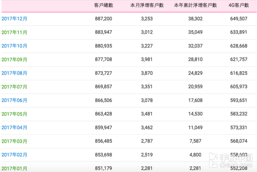Open the 2017年08月 report link
This screenshot has width=257, height=172.
pyautogui.click(x=15, y=73)
